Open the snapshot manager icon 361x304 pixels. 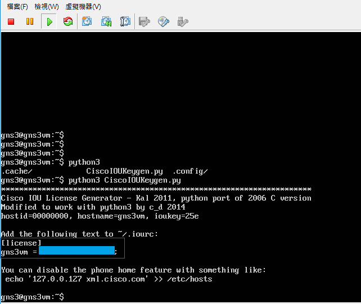(x=125, y=21)
